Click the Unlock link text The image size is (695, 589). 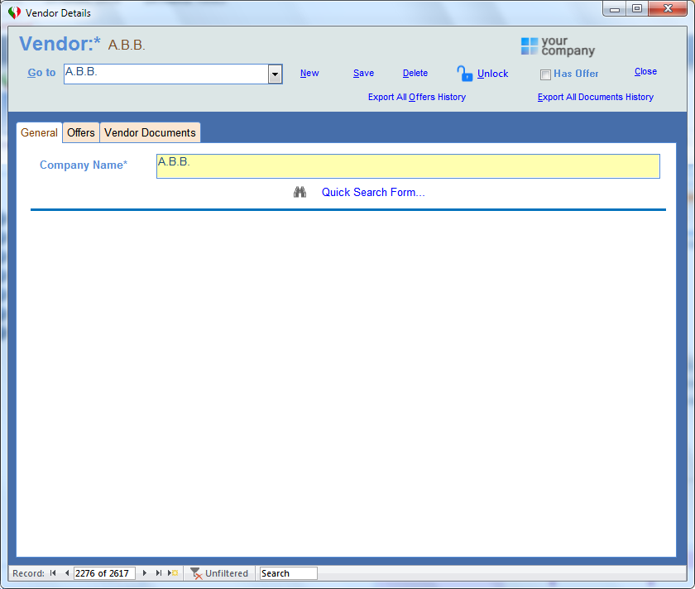492,74
